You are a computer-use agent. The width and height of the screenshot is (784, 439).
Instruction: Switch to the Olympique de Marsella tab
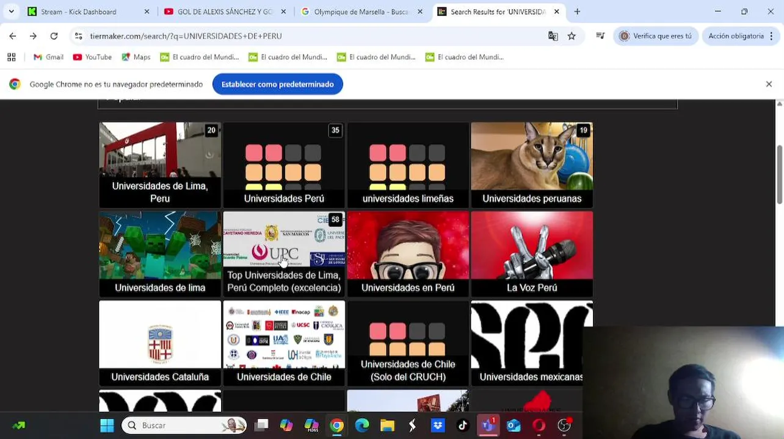[x=361, y=12]
